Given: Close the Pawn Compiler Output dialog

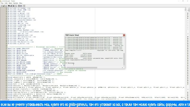Looking at the screenshot, I should point(124,35).
